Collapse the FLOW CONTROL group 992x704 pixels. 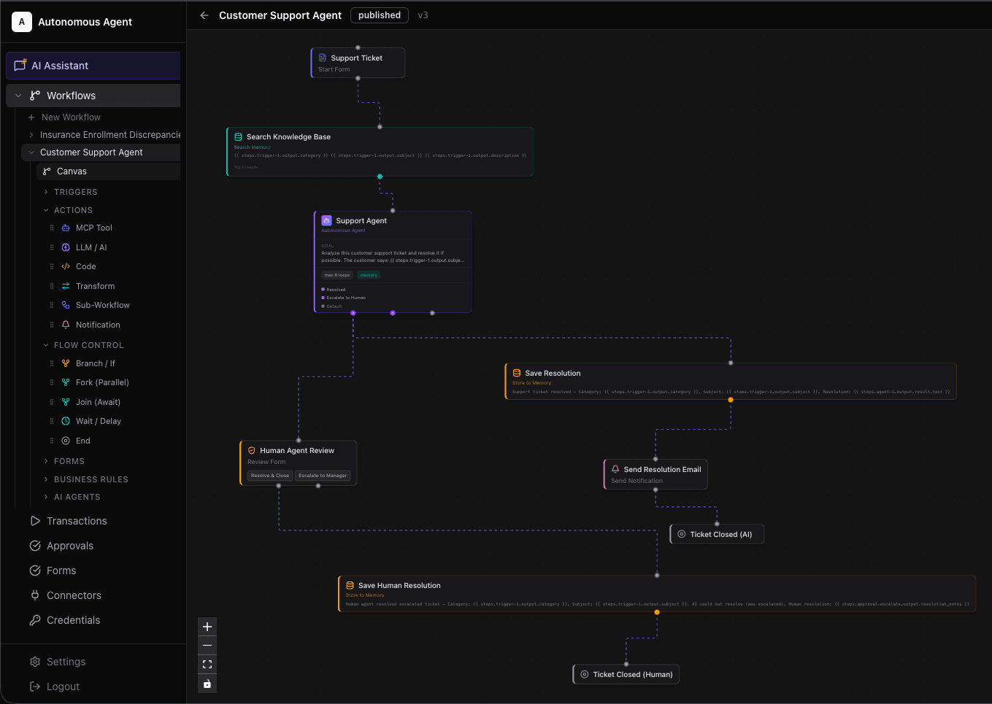[x=46, y=345]
